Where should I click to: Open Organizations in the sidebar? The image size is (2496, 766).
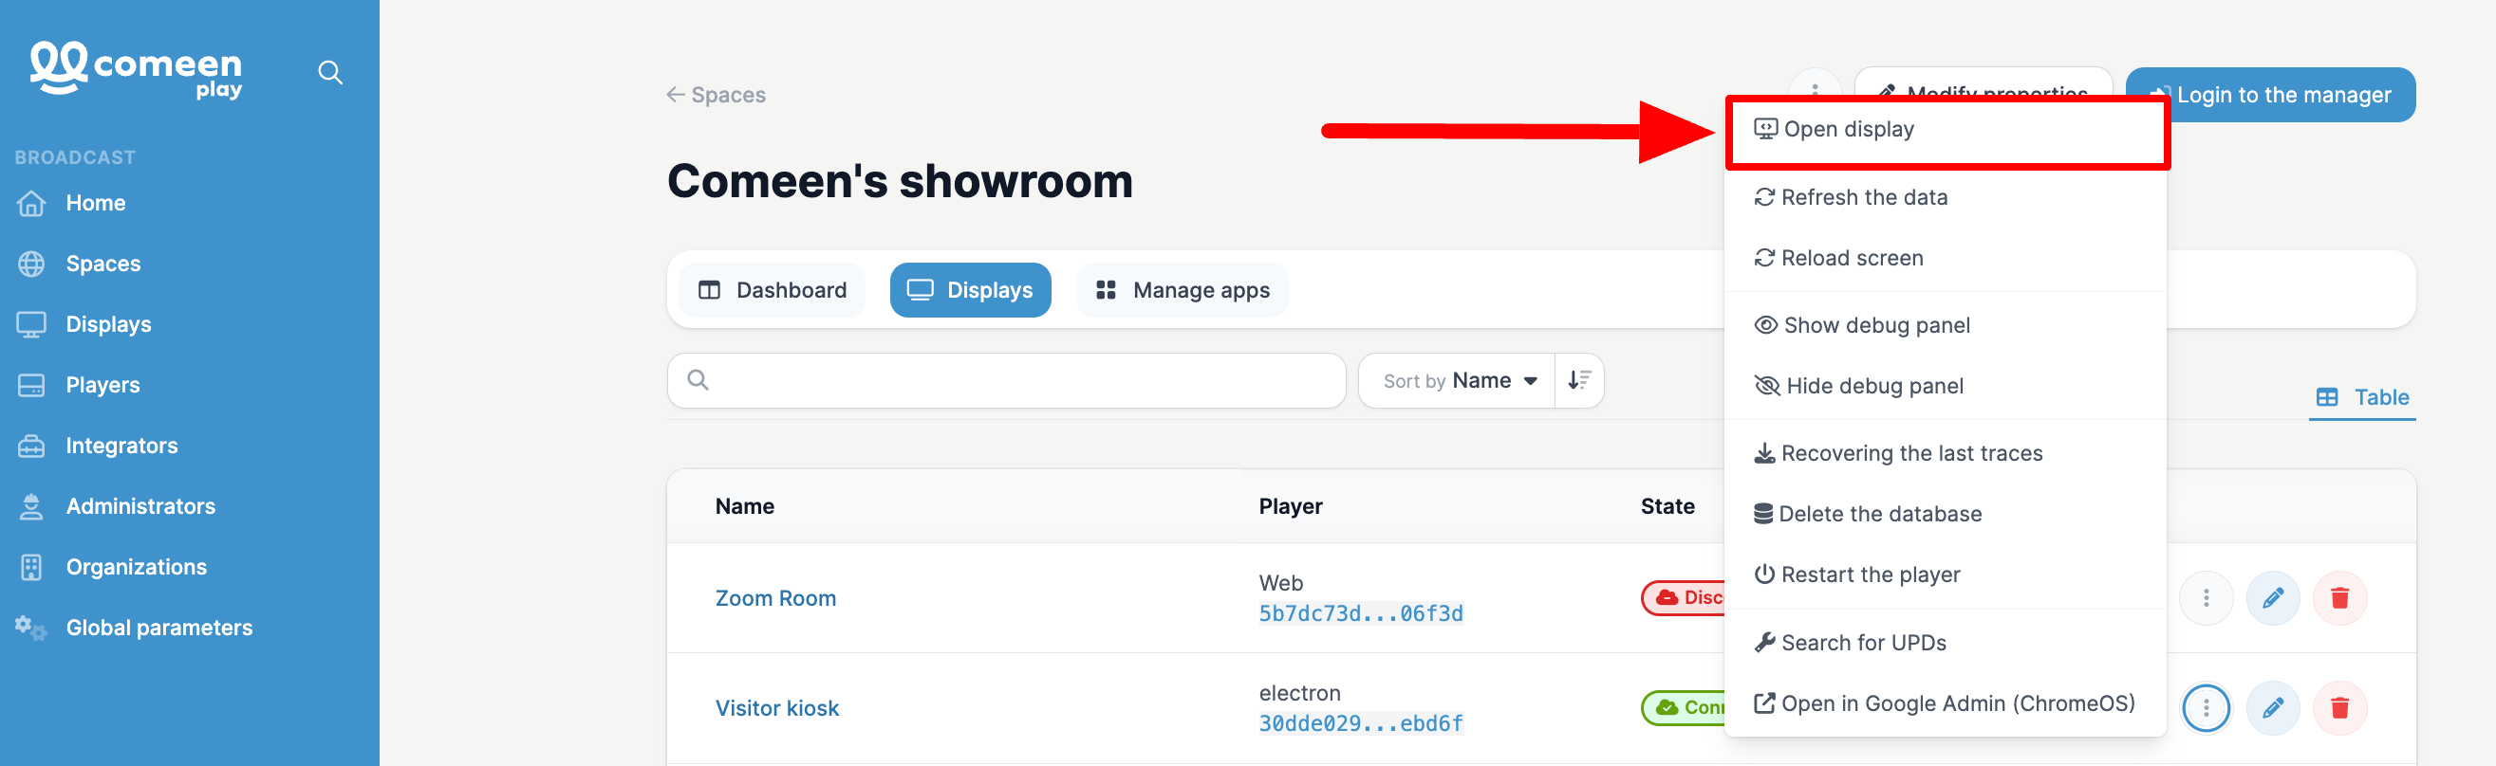click(137, 568)
